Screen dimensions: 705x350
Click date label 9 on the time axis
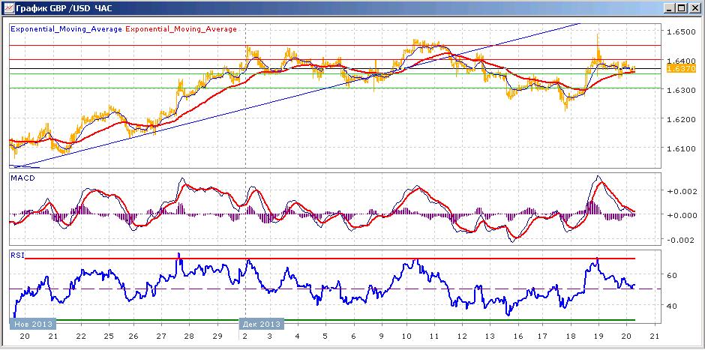(x=382, y=336)
